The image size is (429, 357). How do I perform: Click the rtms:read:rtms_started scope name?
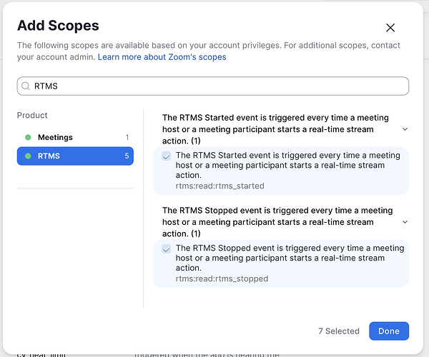(220, 186)
